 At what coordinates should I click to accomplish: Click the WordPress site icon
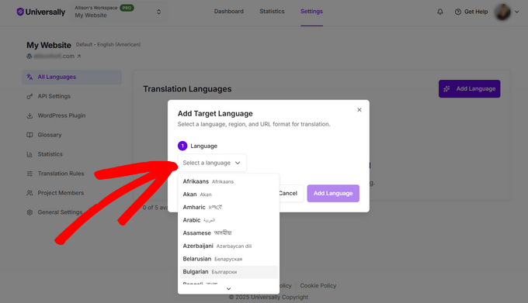30,56
